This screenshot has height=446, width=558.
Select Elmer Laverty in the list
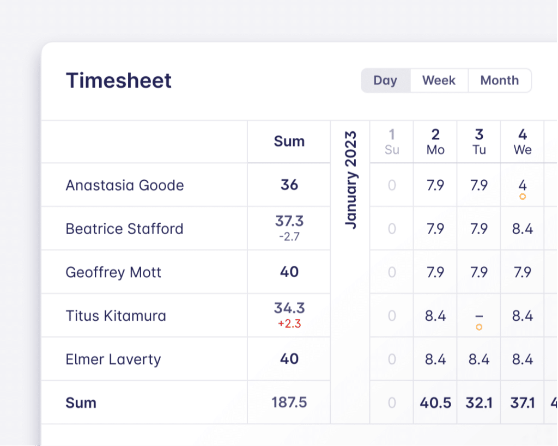coord(113,359)
